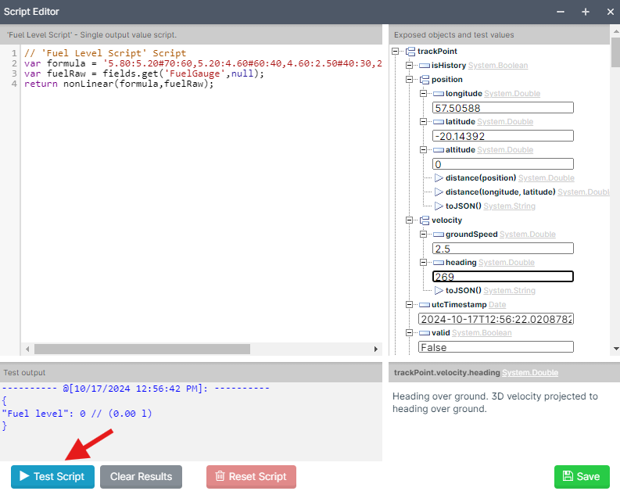Viewport: 620px width, 491px height.
Task: Open System.String link beside velocity toJSON()
Action: (x=509, y=291)
